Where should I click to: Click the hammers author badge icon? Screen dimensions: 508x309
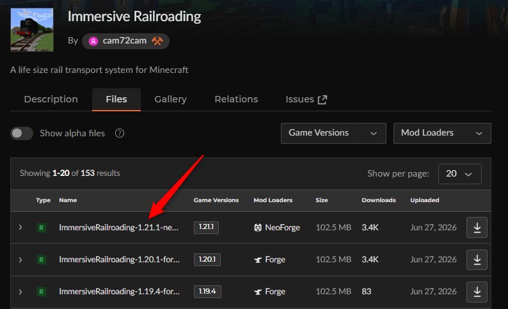pos(157,41)
